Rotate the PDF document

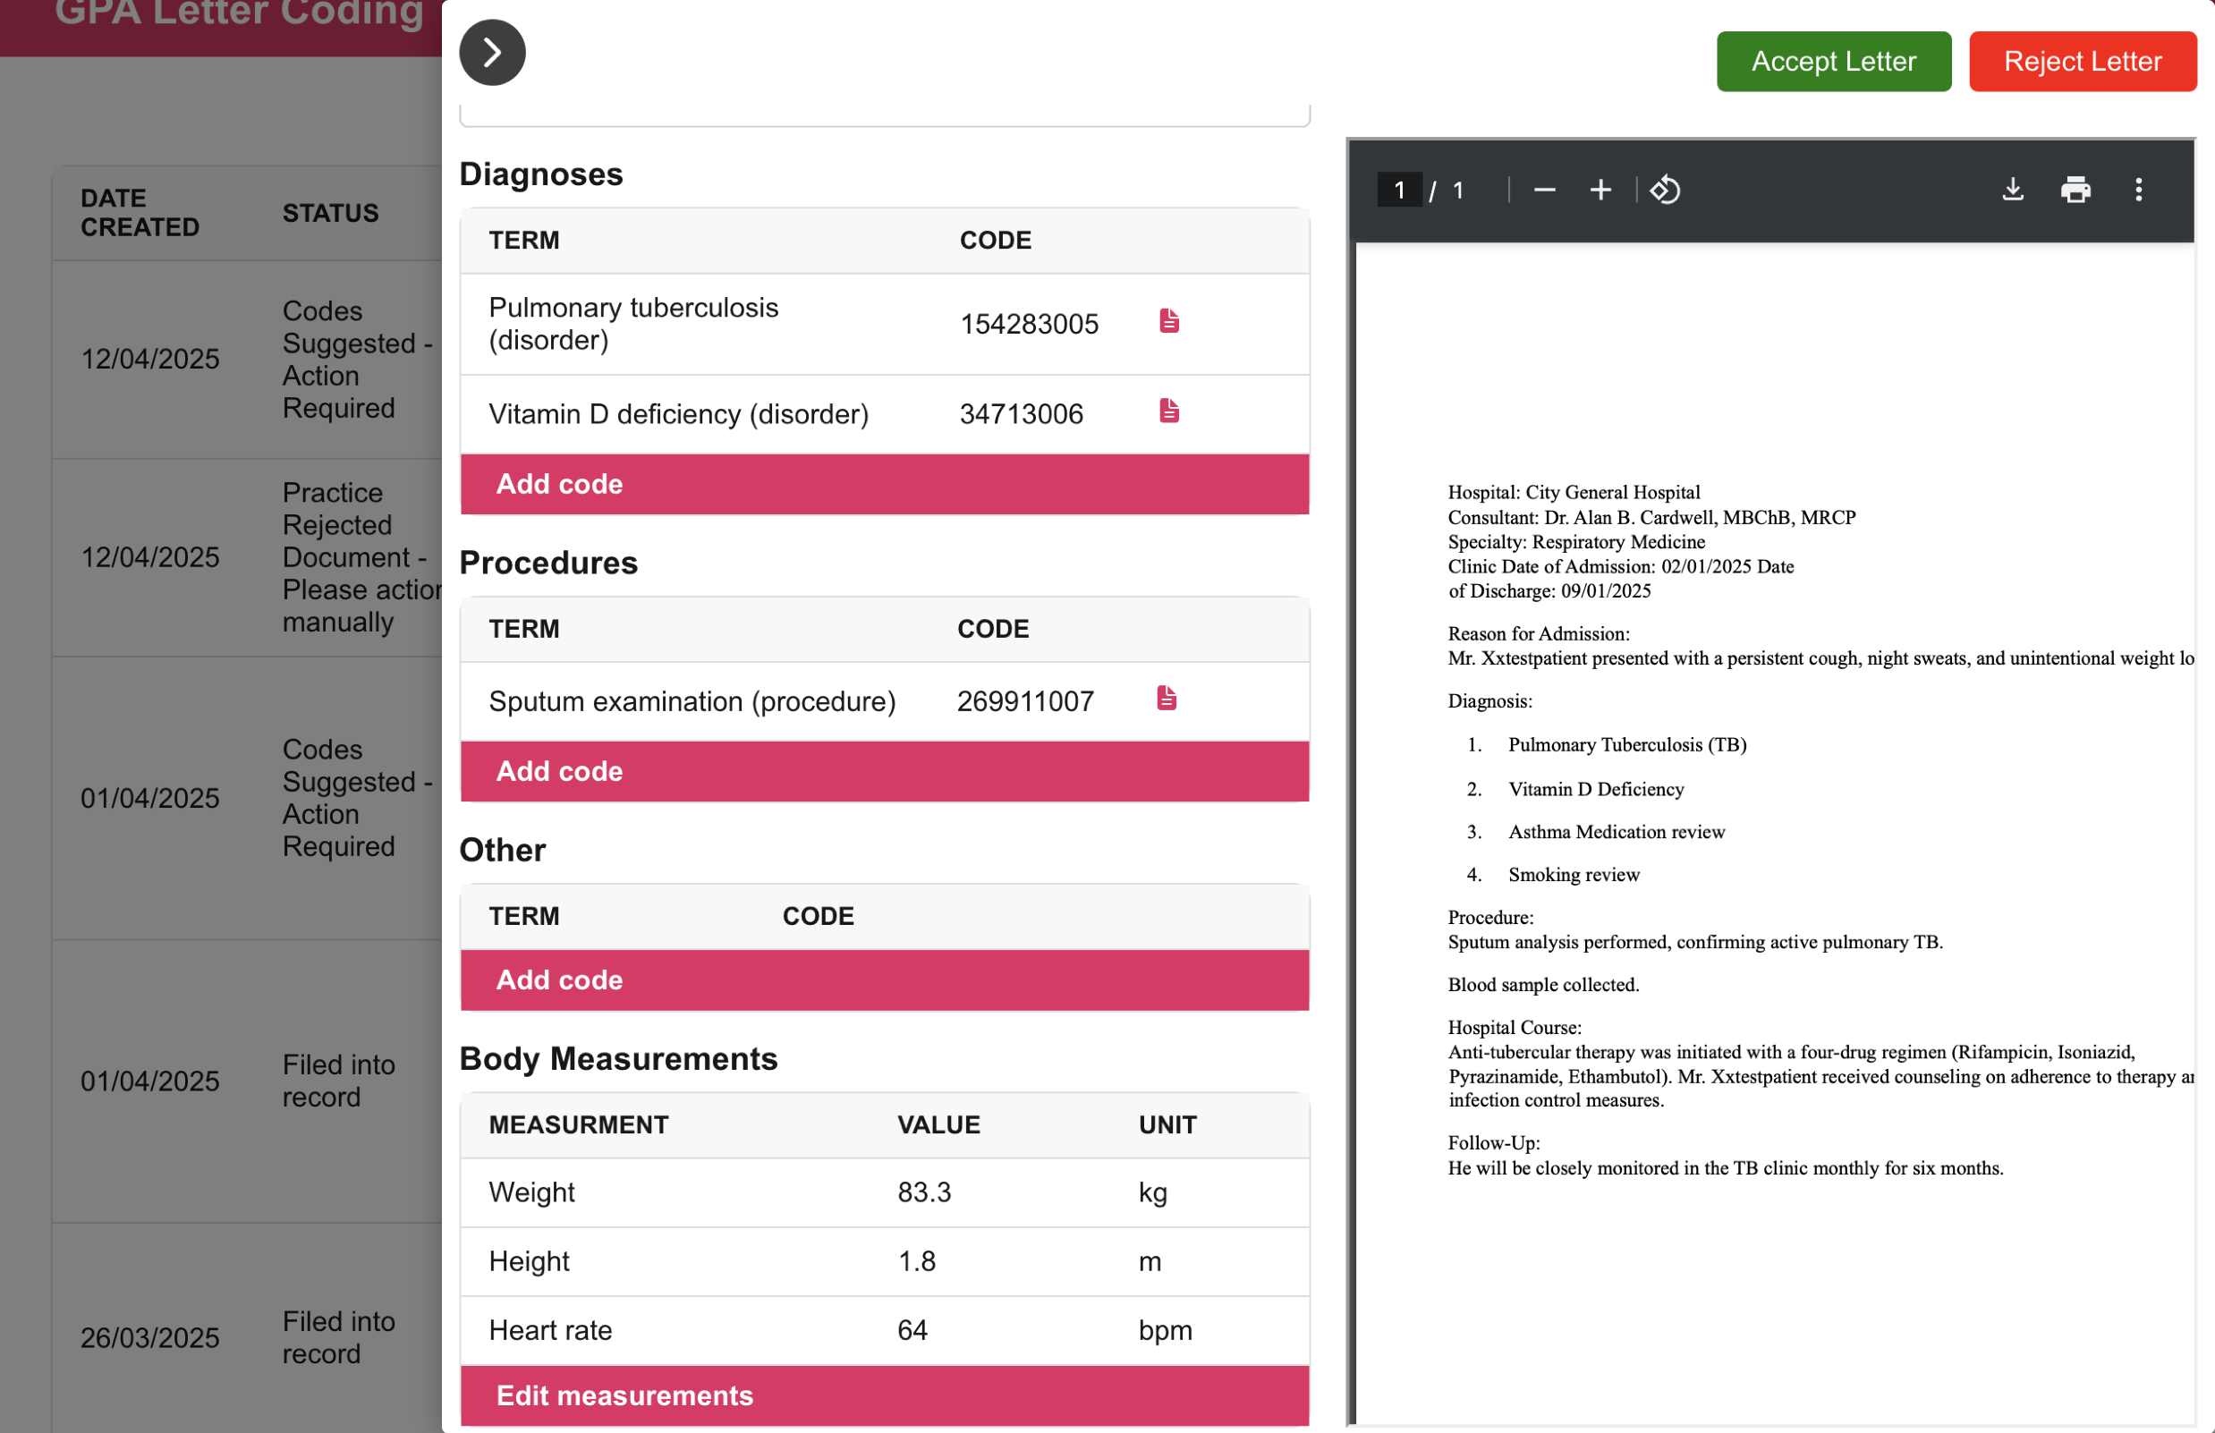tap(1664, 190)
